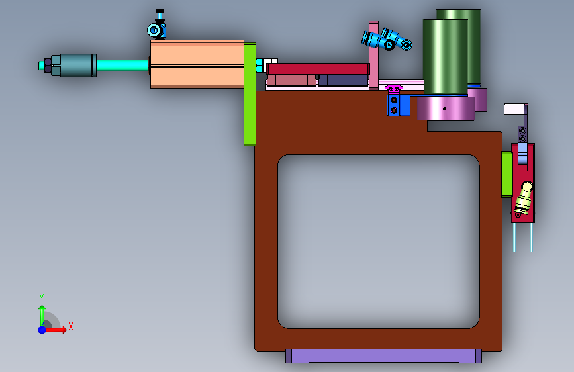Select the dark navy block beneath crimson bar

[x=344, y=80]
